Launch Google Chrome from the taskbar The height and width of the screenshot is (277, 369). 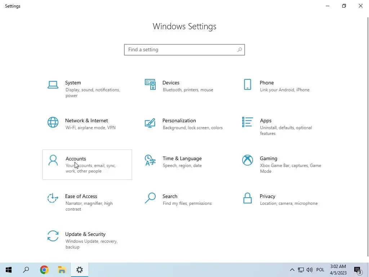tap(44, 270)
